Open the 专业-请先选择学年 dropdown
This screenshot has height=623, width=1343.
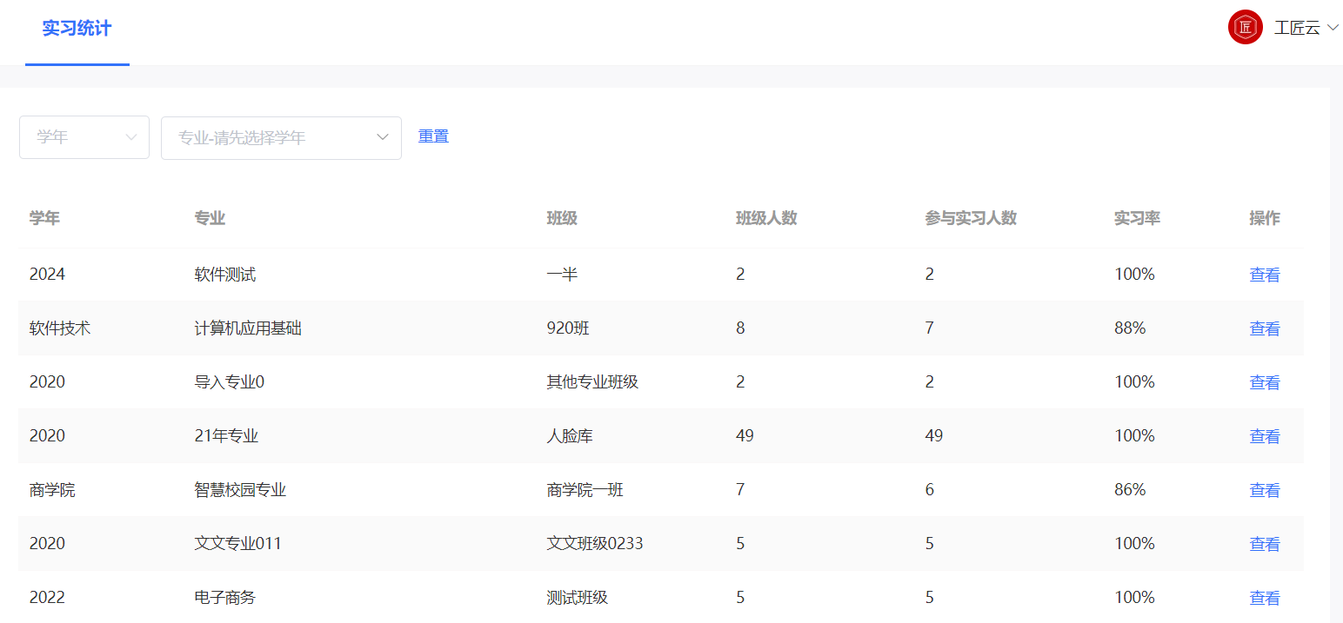281,137
